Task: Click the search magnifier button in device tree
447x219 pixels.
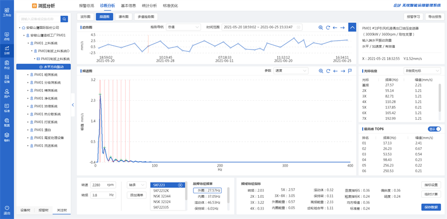Action: click(x=64, y=19)
